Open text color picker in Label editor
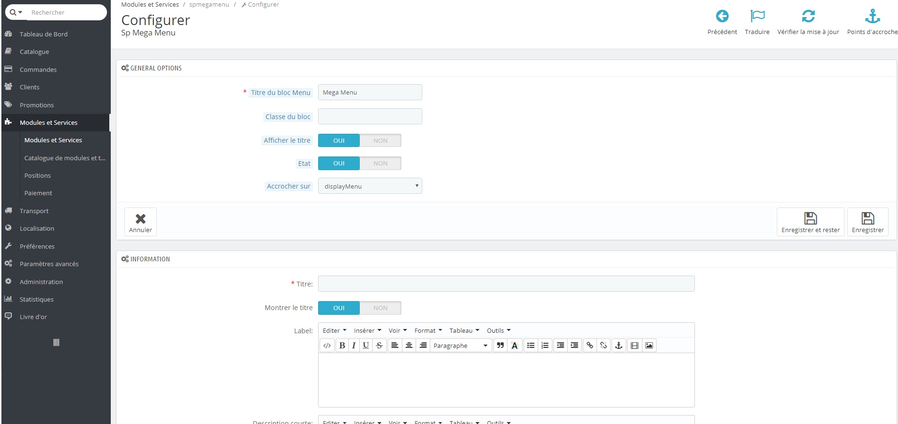Image resolution: width=898 pixels, height=424 pixels. click(515, 346)
